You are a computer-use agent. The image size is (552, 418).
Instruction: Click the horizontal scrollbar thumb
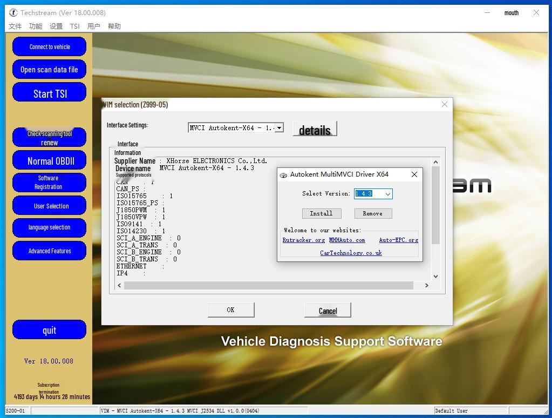[269, 285]
